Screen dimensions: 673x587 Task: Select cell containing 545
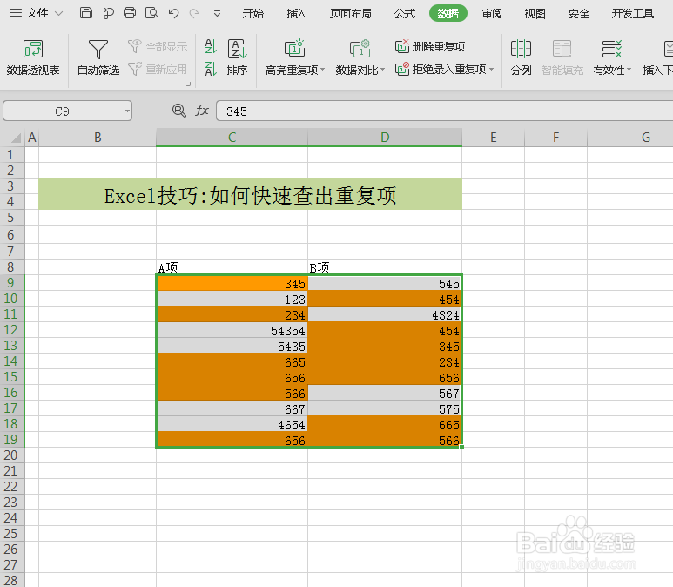pos(385,283)
